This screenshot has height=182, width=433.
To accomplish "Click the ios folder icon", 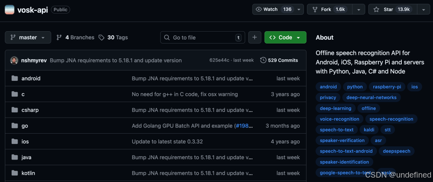I will [15, 142].
